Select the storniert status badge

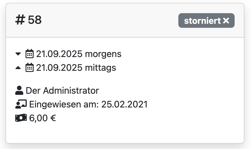(206, 21)
